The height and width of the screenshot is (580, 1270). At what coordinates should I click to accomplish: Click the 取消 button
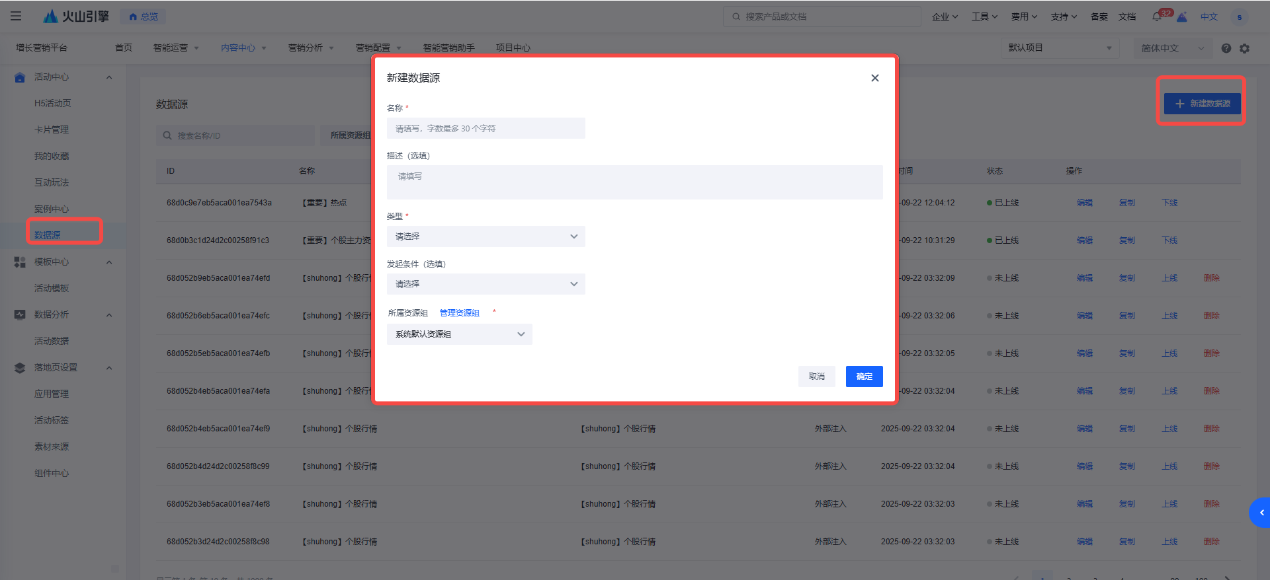(x=816, y=377)
